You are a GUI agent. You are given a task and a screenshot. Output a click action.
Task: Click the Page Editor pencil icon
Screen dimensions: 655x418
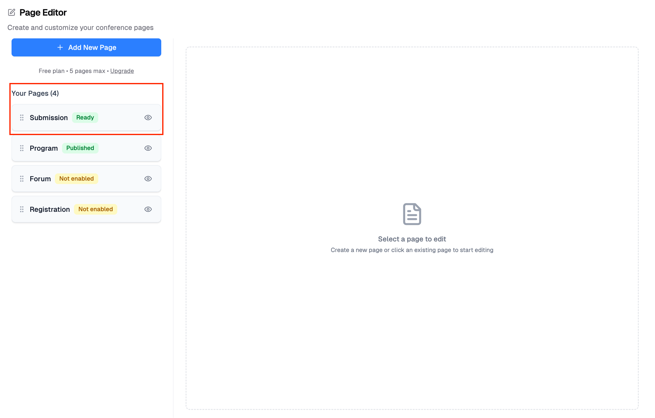tap(12, 12)
